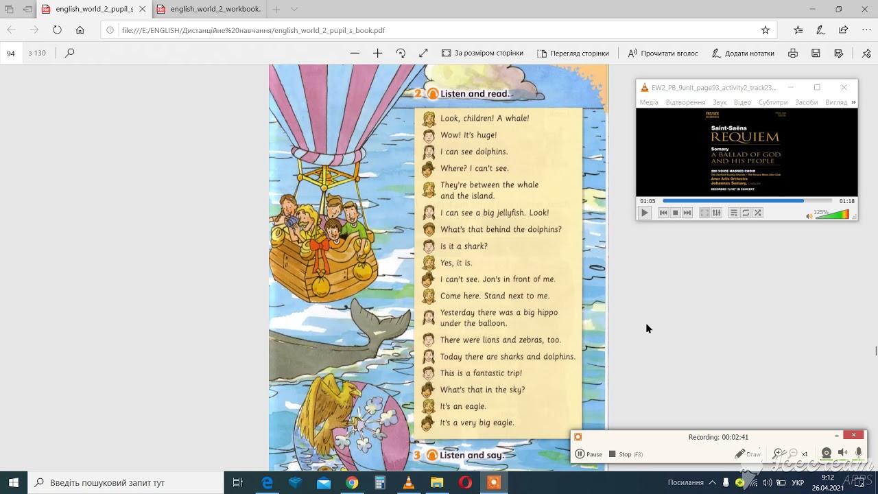Open VLC extended settings equalizer

click(x=717, y=213)
